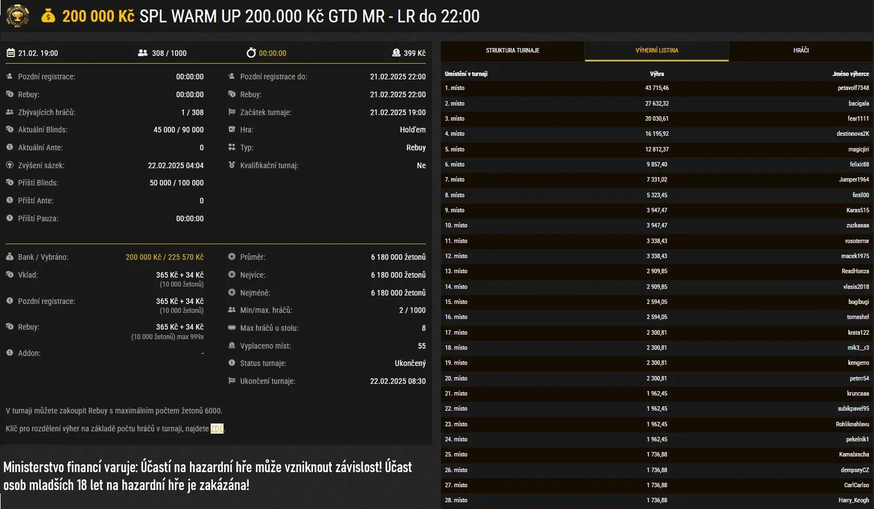Open the Hráči tab
Screen dimensions: 874x509
coord(801,50)
